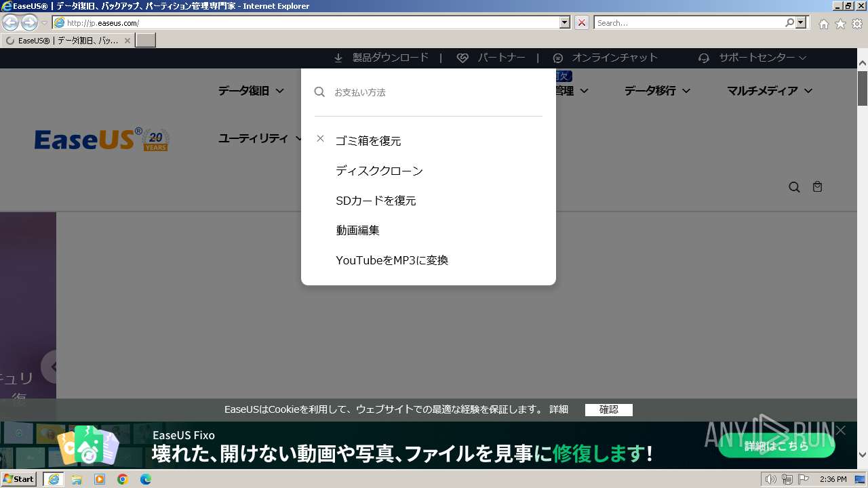Viewport: 868px width, 488px height.
Task: Click the network tray icon
Action: 787,480
